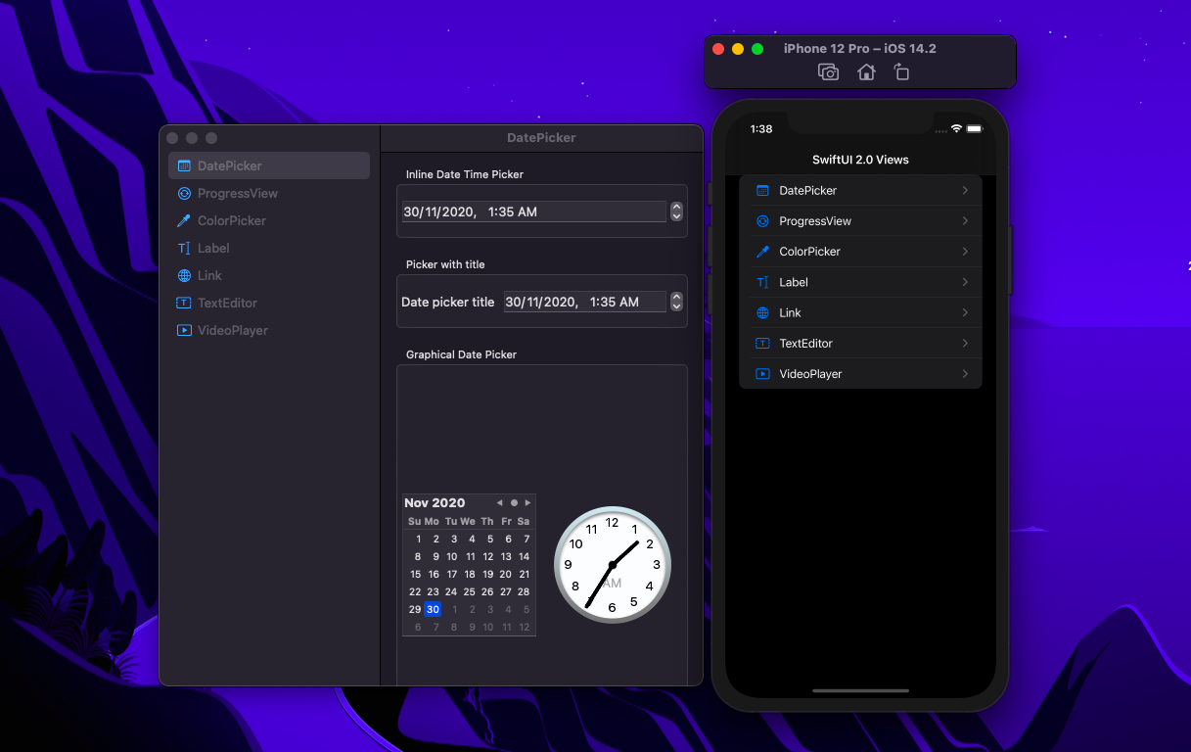Click the ProgressView spinner icon in sidebar
The height and width of the screenshot is (752, 1191).
tap(183, 193)
